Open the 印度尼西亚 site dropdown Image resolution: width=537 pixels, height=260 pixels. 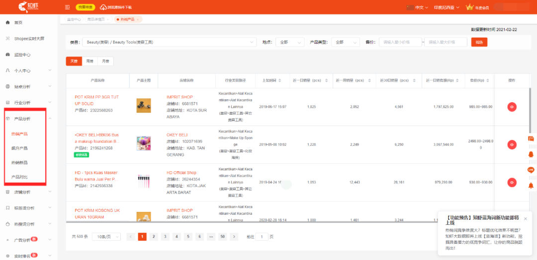click(446, 7)
